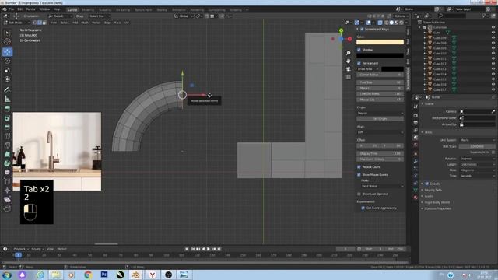Viewport: 498px width, 280px height.
Task: Switch to rendered viewport shading
Action: tap(402, 23)
